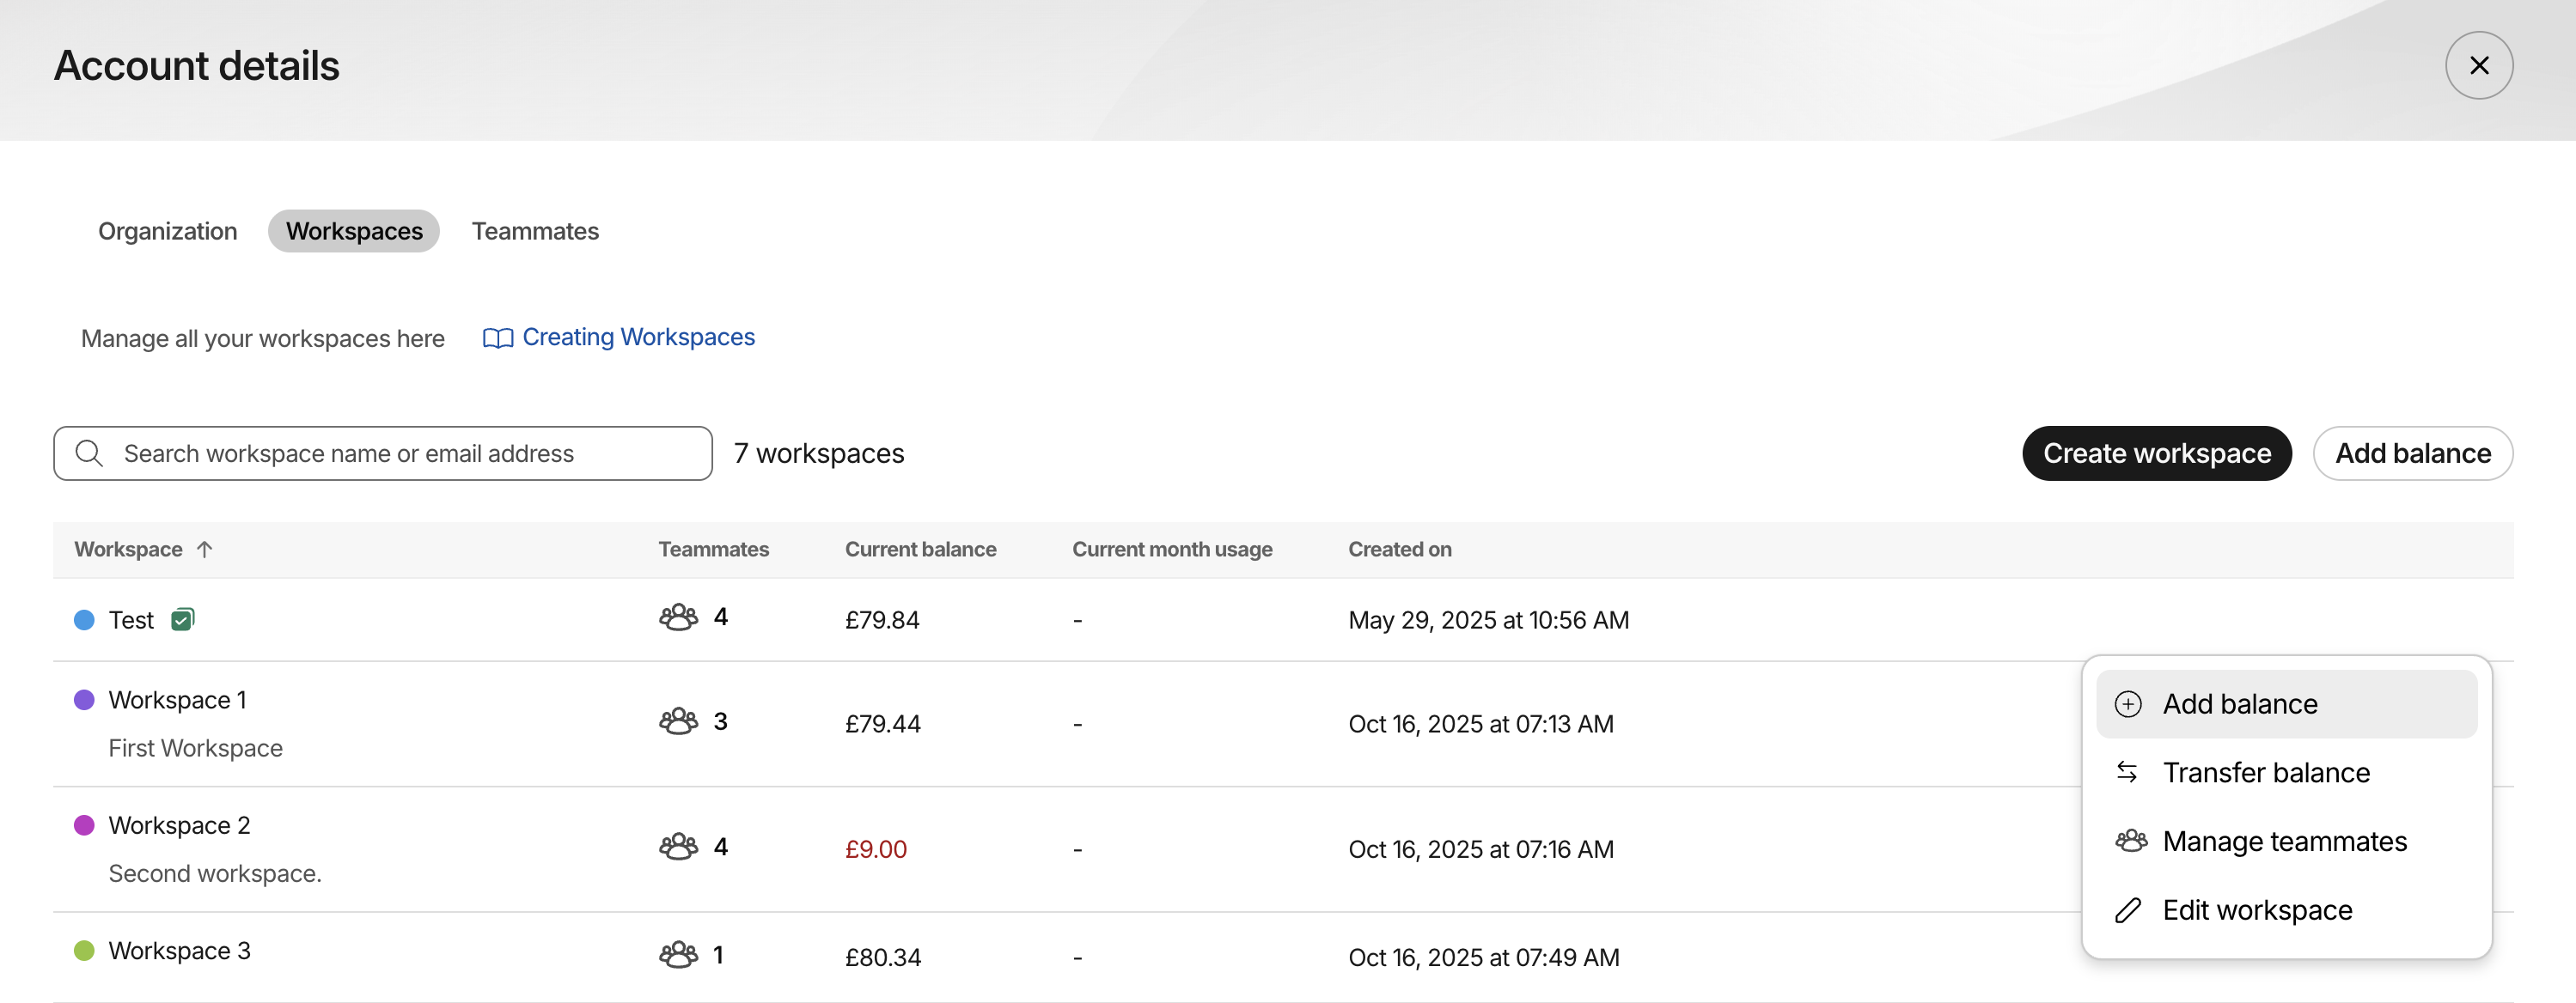The height and width of the screenshot is (1003, 2576).
Task: Click the green check badge next to Test
Action: (x=182, y=620)
